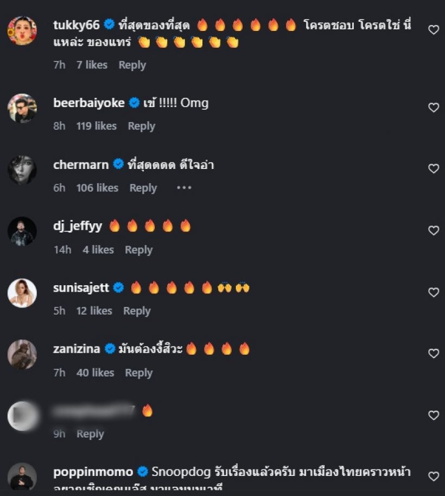Open dj_jeffyy's profile avatar

pyautogui.click(x=22, y=231)
